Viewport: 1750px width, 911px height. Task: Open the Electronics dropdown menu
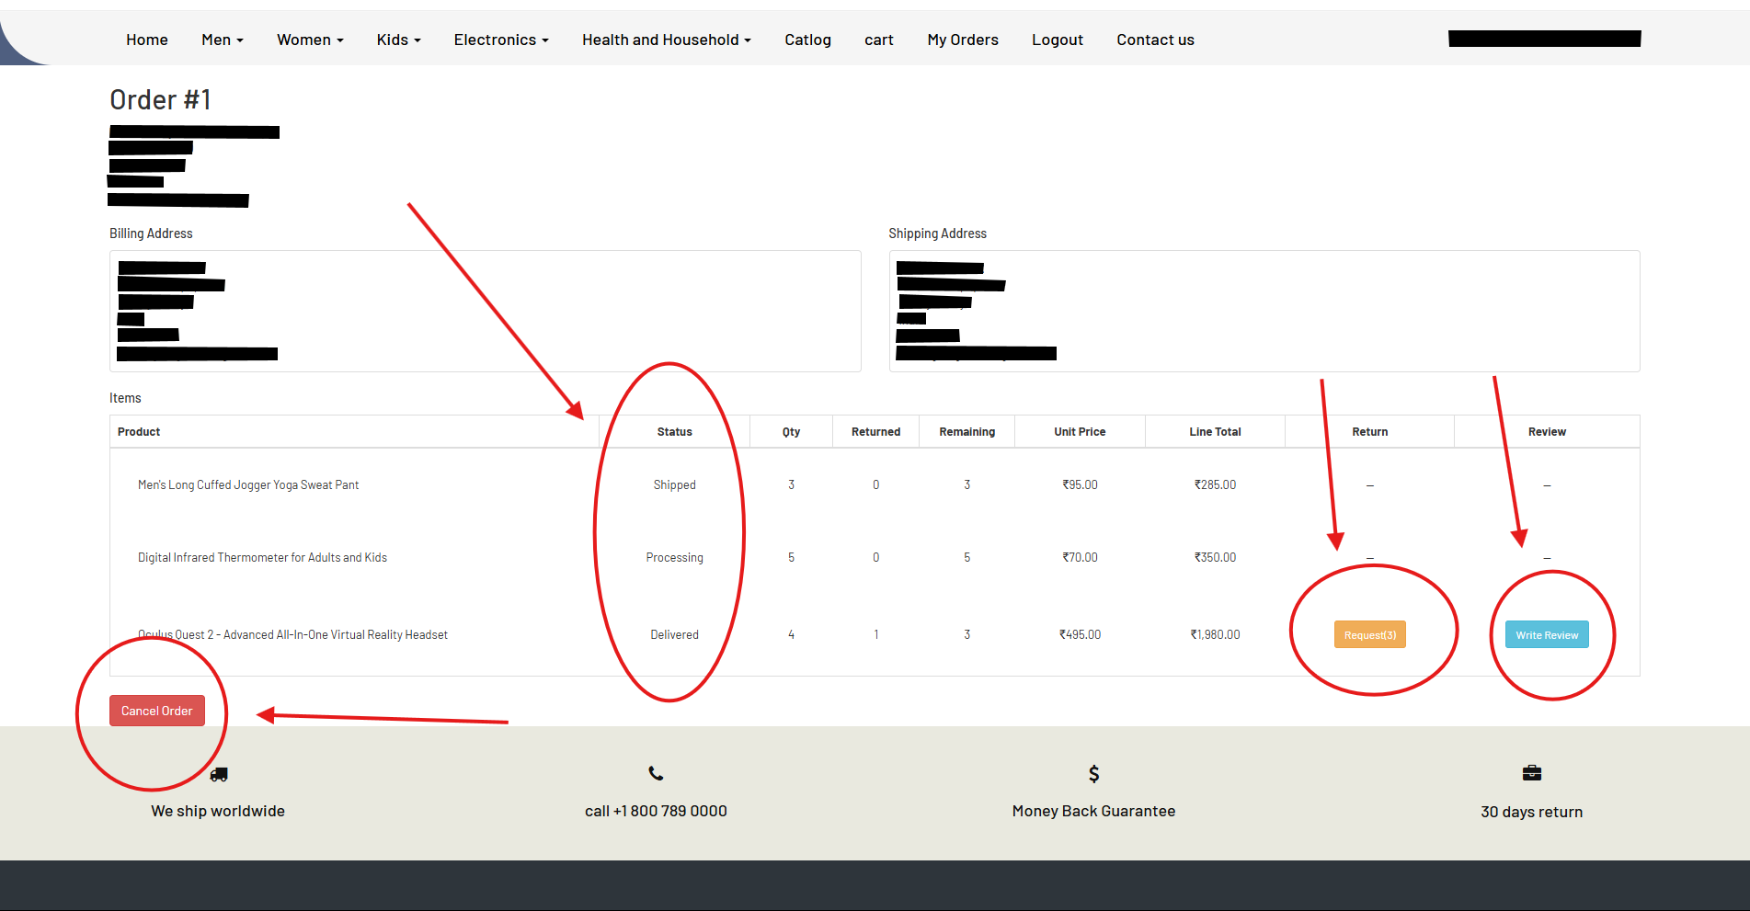pos(501,40)
